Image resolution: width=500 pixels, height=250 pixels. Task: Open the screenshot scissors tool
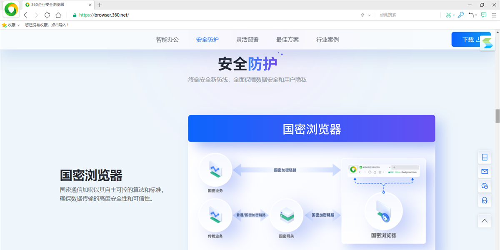point(448,15)
